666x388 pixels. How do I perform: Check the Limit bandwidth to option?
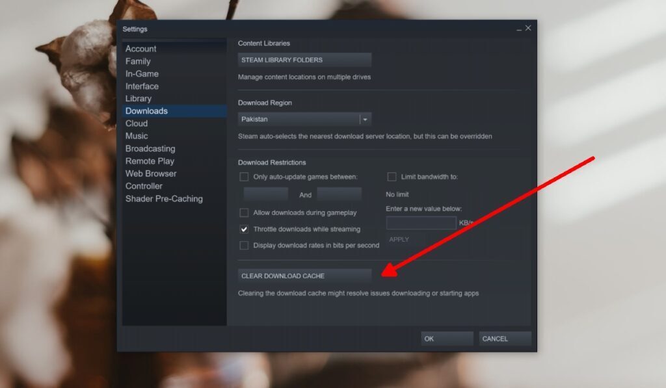pyautogui.click(x=392, y=176)
